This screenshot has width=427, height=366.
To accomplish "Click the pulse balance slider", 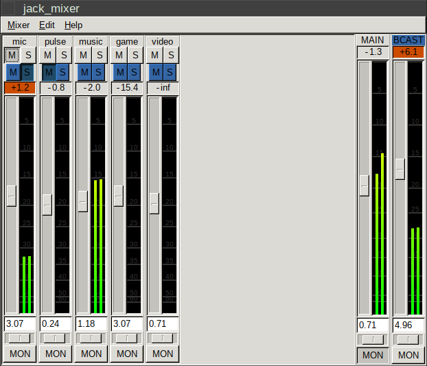I will point(56,339).
